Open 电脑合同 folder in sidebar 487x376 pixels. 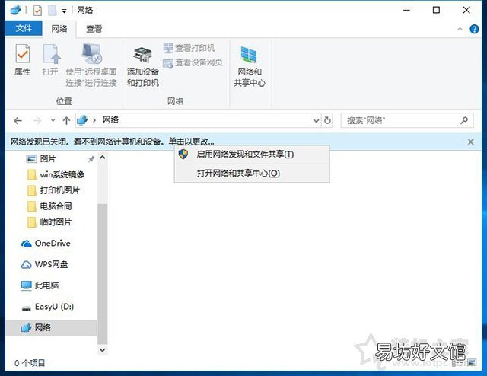[x=49, y=206]
